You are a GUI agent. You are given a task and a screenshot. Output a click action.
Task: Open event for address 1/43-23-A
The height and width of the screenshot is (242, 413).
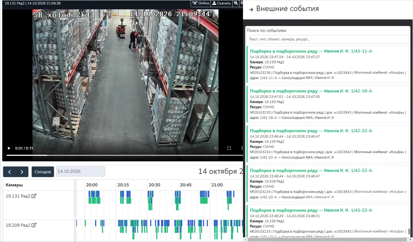(328, 221)
